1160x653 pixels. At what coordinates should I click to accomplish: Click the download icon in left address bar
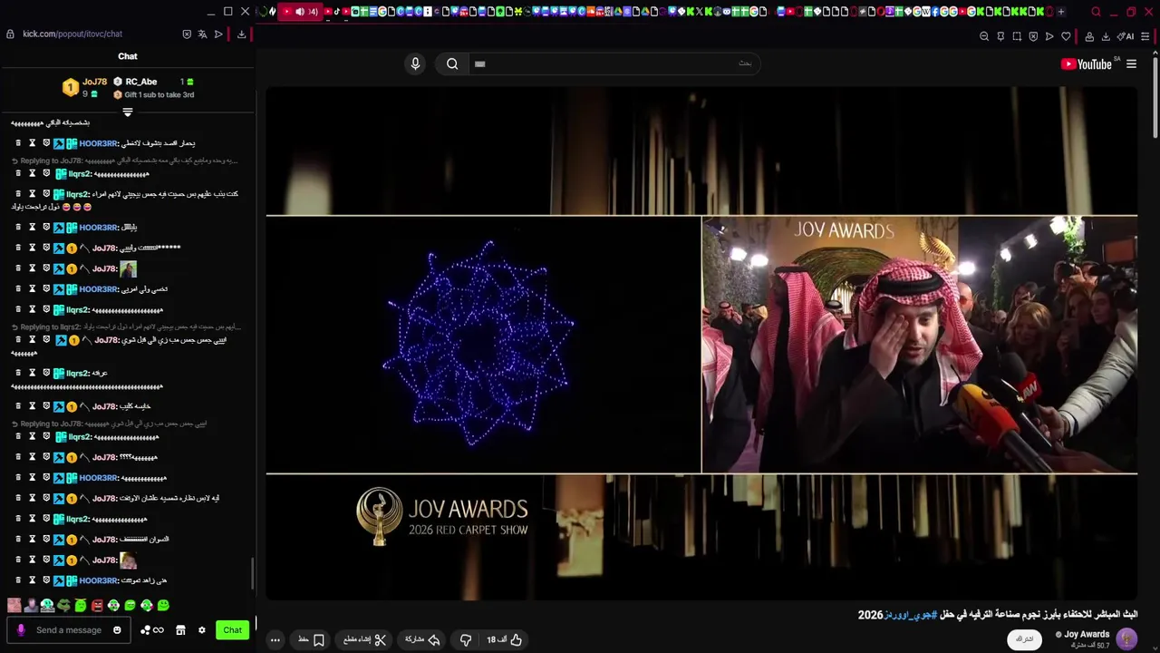[x=242, y=34]
